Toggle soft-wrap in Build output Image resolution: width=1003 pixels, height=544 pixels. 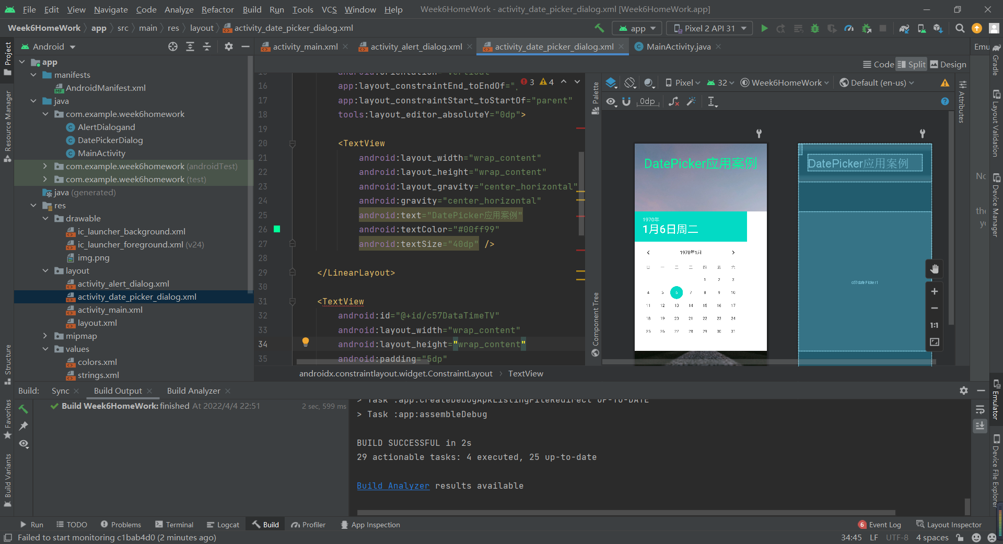980,409
